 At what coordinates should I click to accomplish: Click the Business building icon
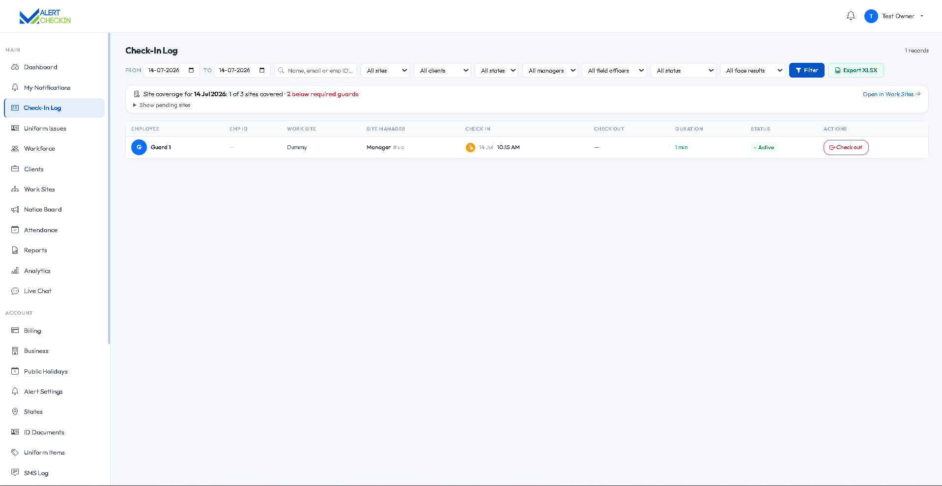(x=15, y=351)
